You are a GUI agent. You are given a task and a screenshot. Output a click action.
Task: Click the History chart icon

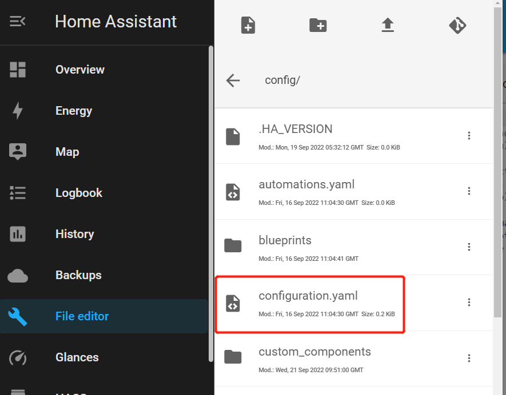pyautogui.click(x=18, y=234)
